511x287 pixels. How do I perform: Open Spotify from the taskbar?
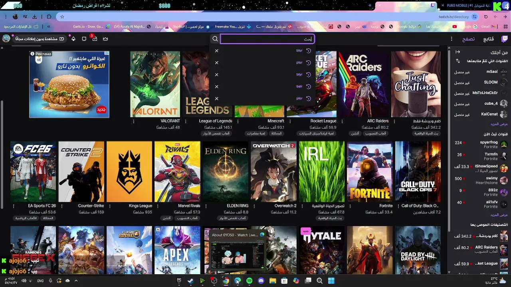(x=249, y=281)
